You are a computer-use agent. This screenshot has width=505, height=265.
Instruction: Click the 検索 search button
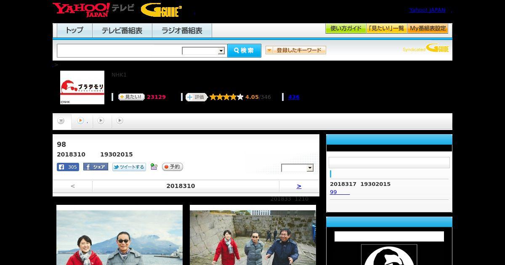tap(244, 50)
